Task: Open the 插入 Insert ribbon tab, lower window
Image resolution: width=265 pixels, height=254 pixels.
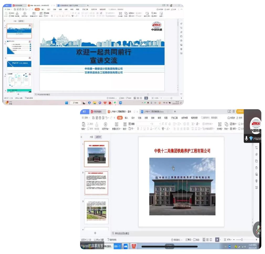Action: pos(126,118)
